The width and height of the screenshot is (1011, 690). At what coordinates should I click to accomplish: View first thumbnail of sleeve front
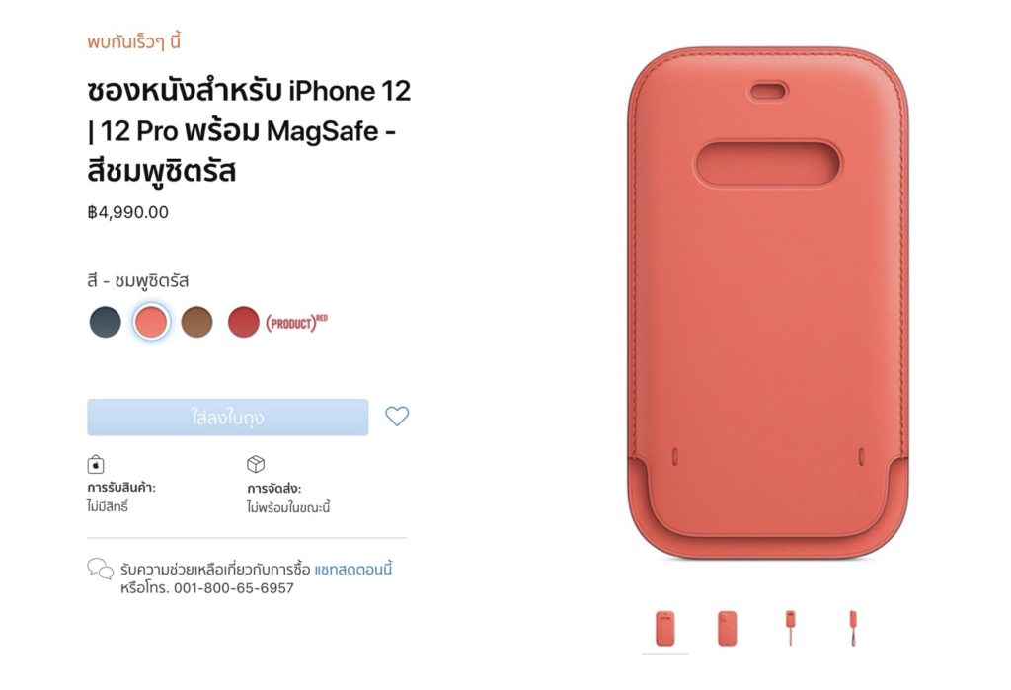(x=664, y=628)
